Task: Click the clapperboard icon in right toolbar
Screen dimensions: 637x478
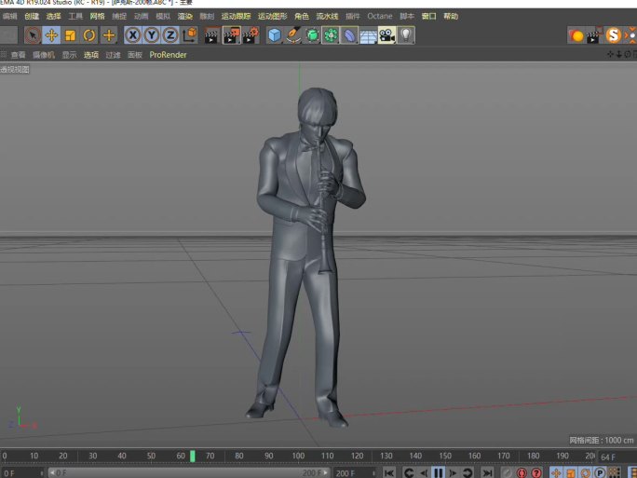Action: (595, 35)
